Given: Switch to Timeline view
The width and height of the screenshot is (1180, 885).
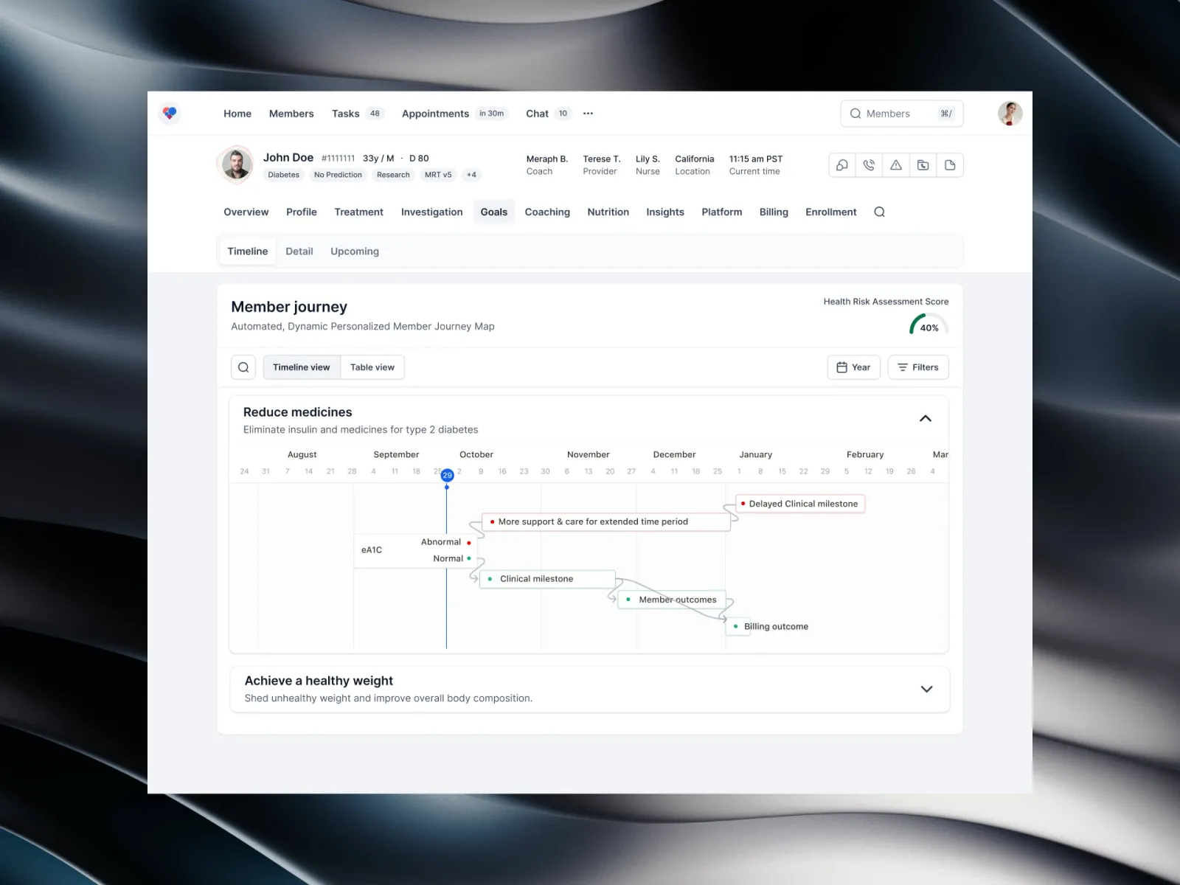Looking at the screenshot, I should point(301,367).
